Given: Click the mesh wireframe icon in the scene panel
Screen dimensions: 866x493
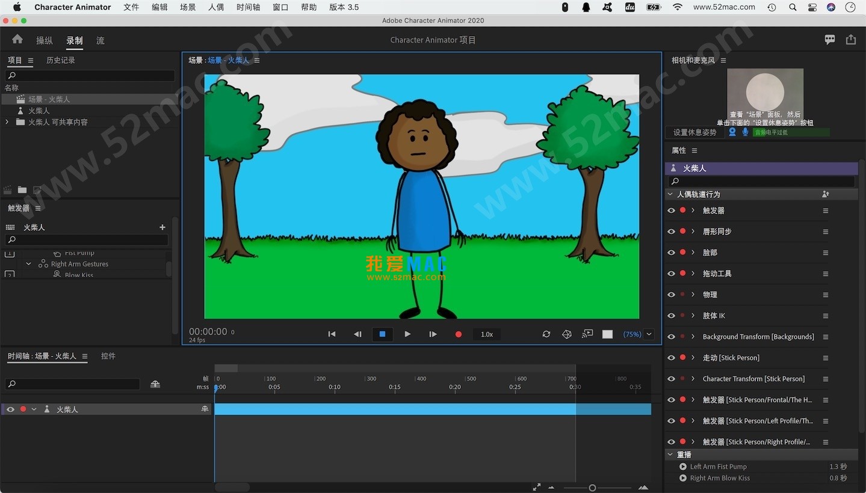Looking at the screenshot, I should (567, 334).
